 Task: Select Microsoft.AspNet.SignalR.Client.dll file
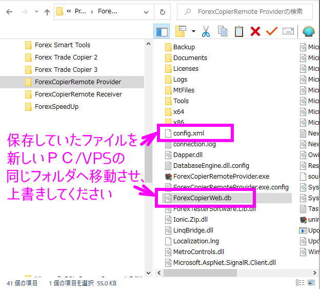click(x=221, y=263)
